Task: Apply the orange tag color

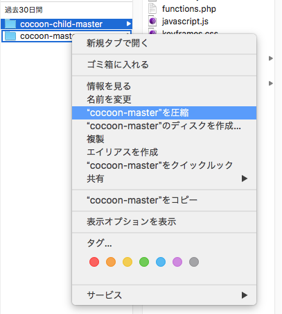Action: point(111,262)
